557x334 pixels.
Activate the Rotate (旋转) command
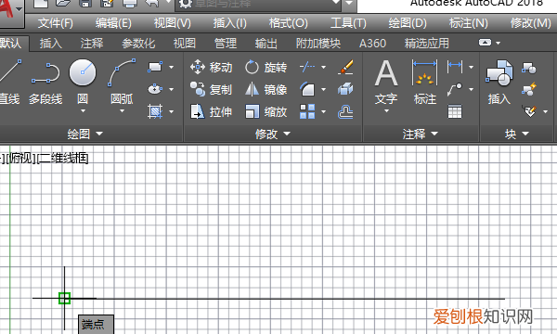pyautogui.click(x=266, y=67)
